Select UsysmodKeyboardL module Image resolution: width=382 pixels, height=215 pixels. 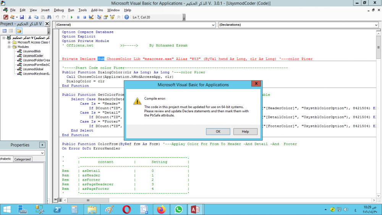pyautogui.click(x=36, y=74)
